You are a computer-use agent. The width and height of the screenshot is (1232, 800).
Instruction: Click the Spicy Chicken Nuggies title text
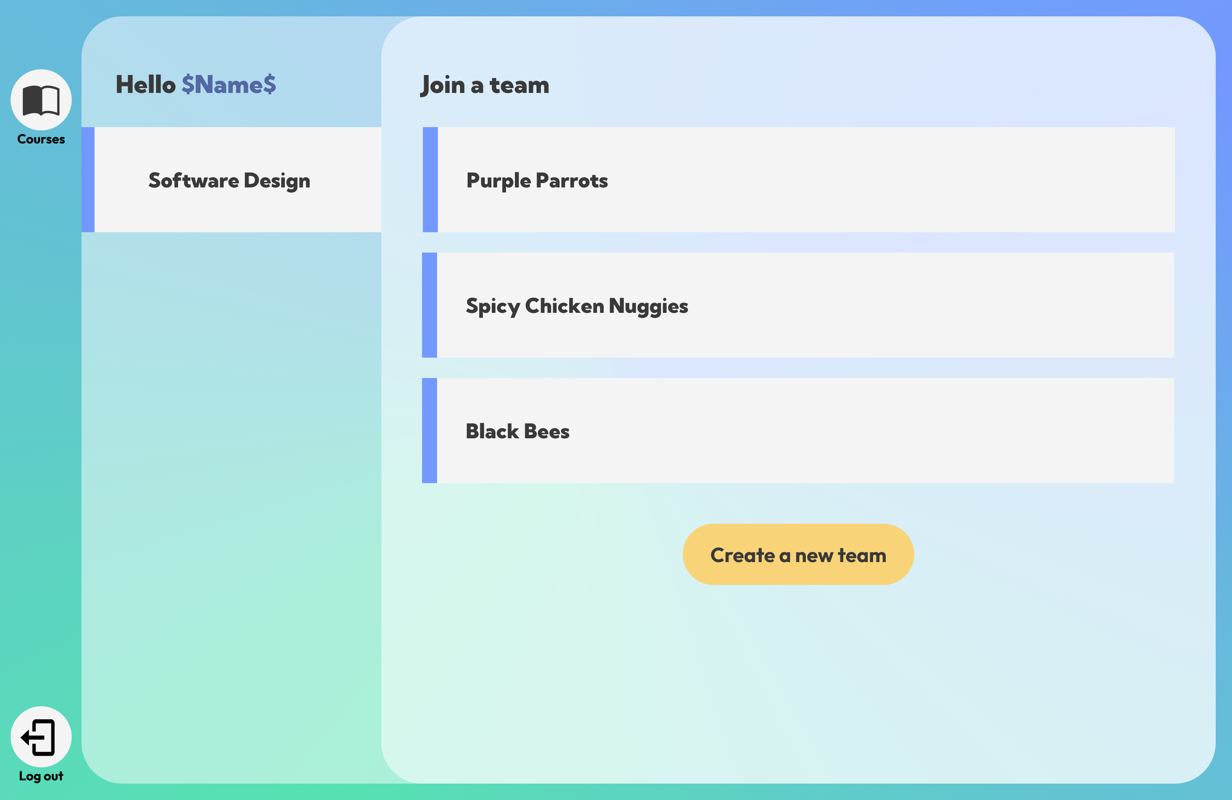pos(577,306)
